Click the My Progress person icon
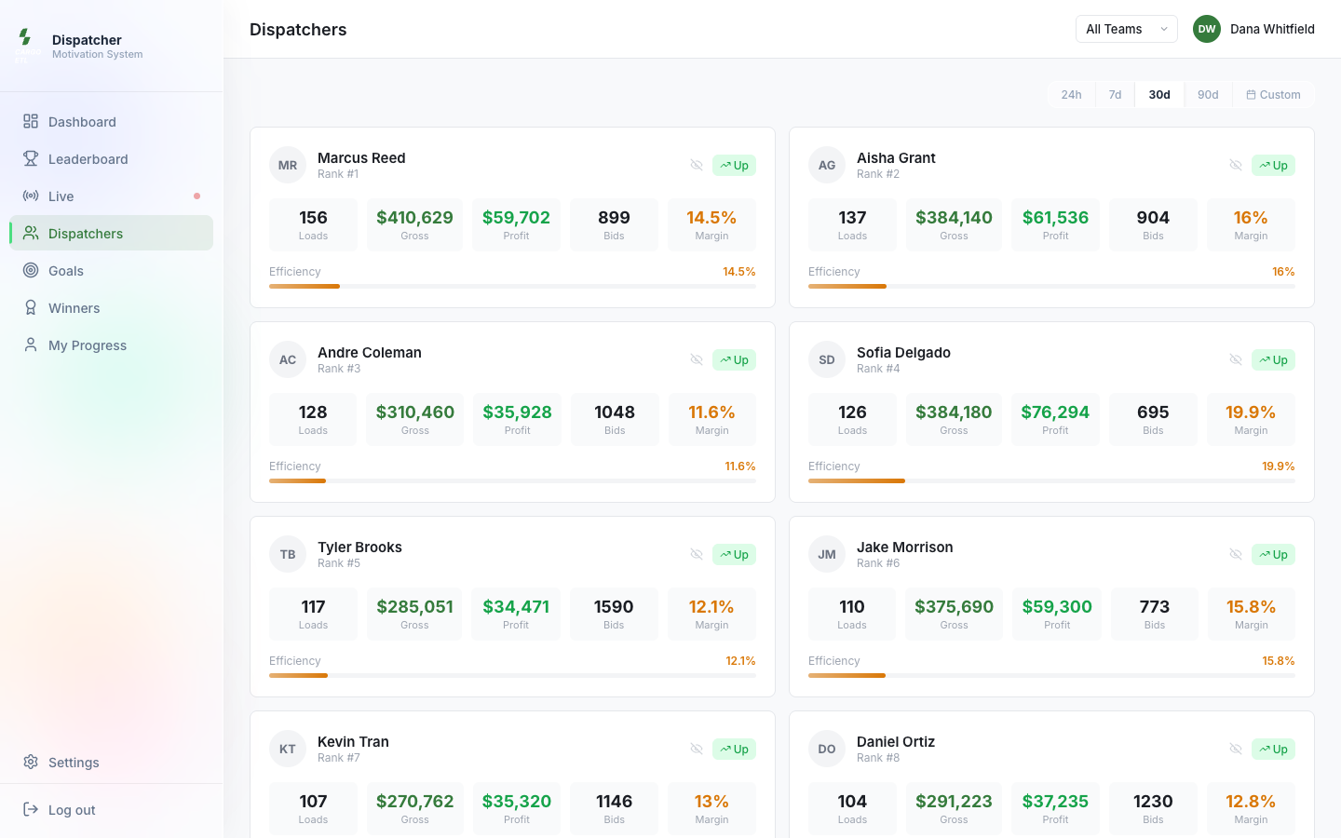The image size is (1341, 838). click(31, 345)
